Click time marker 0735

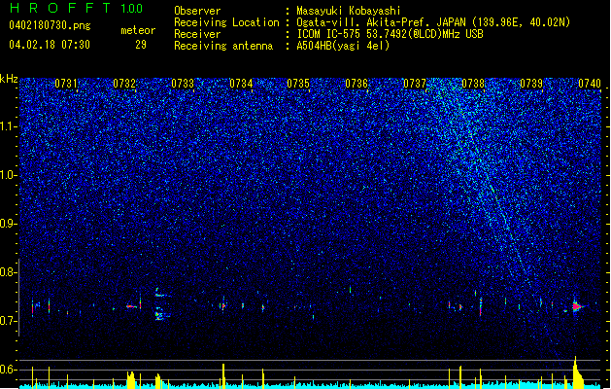pyautogui.click(x=298, y=84)
